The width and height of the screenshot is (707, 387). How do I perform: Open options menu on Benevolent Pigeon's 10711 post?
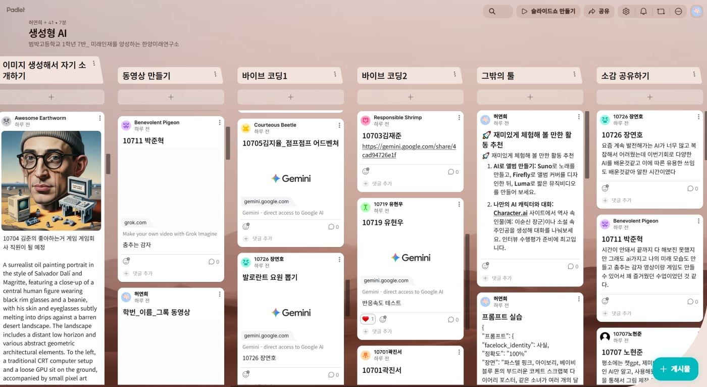click(219, 122)
